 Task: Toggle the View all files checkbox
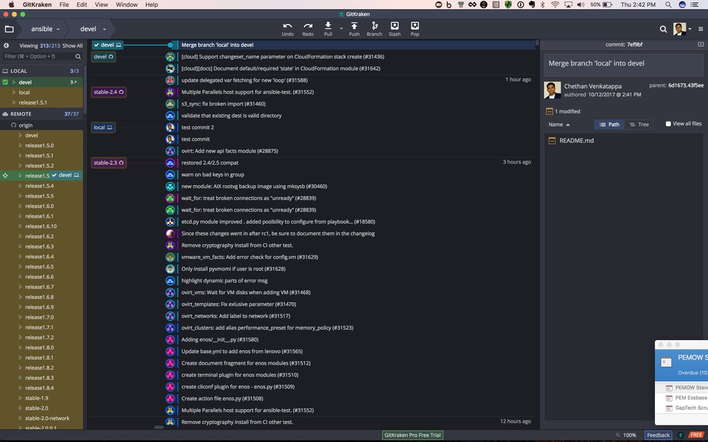668,124
